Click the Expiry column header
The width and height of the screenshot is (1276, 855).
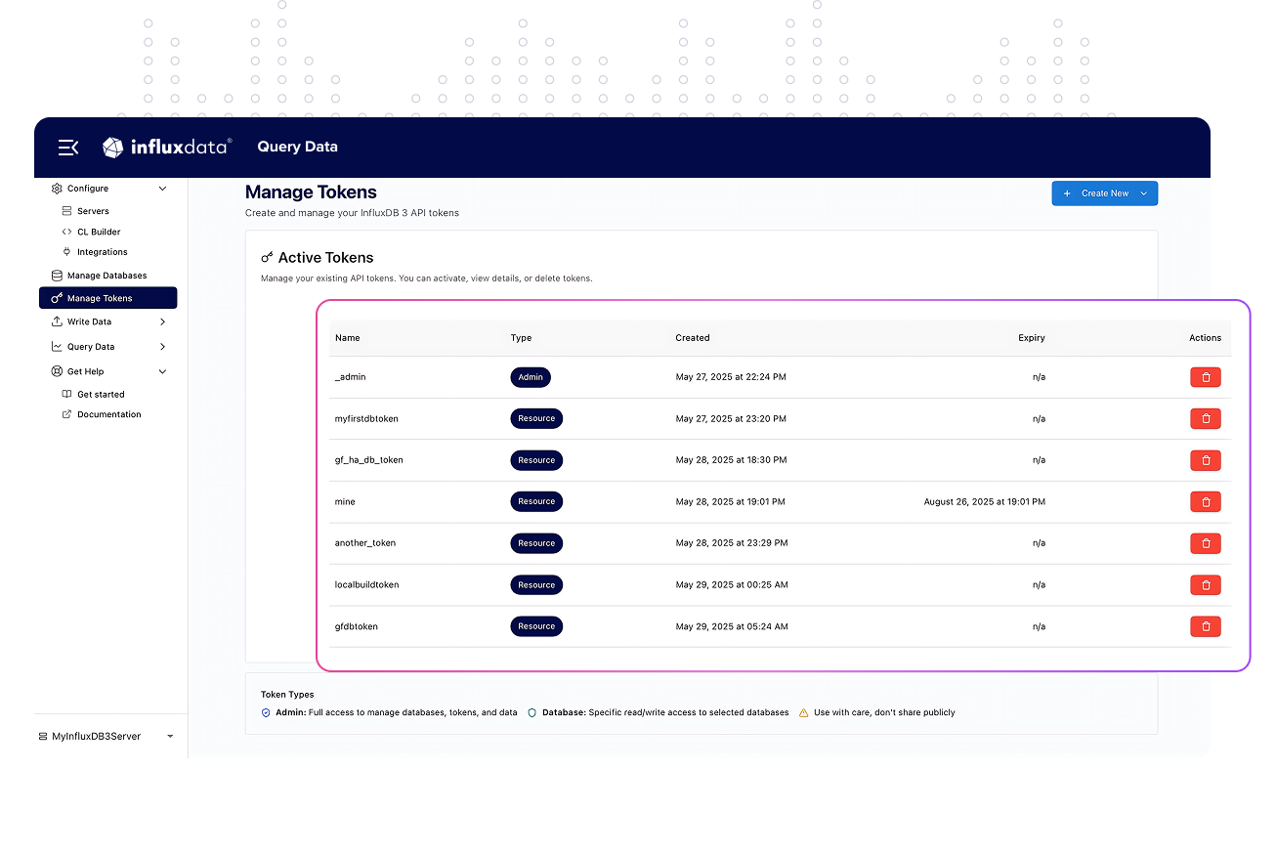(x=1032, y=338)
